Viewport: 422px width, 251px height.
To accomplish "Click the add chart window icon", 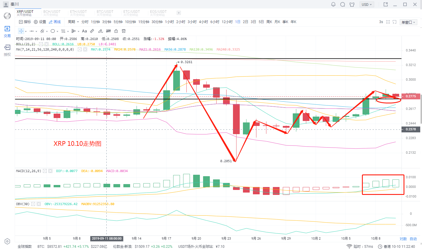I will tap(394, 22).
